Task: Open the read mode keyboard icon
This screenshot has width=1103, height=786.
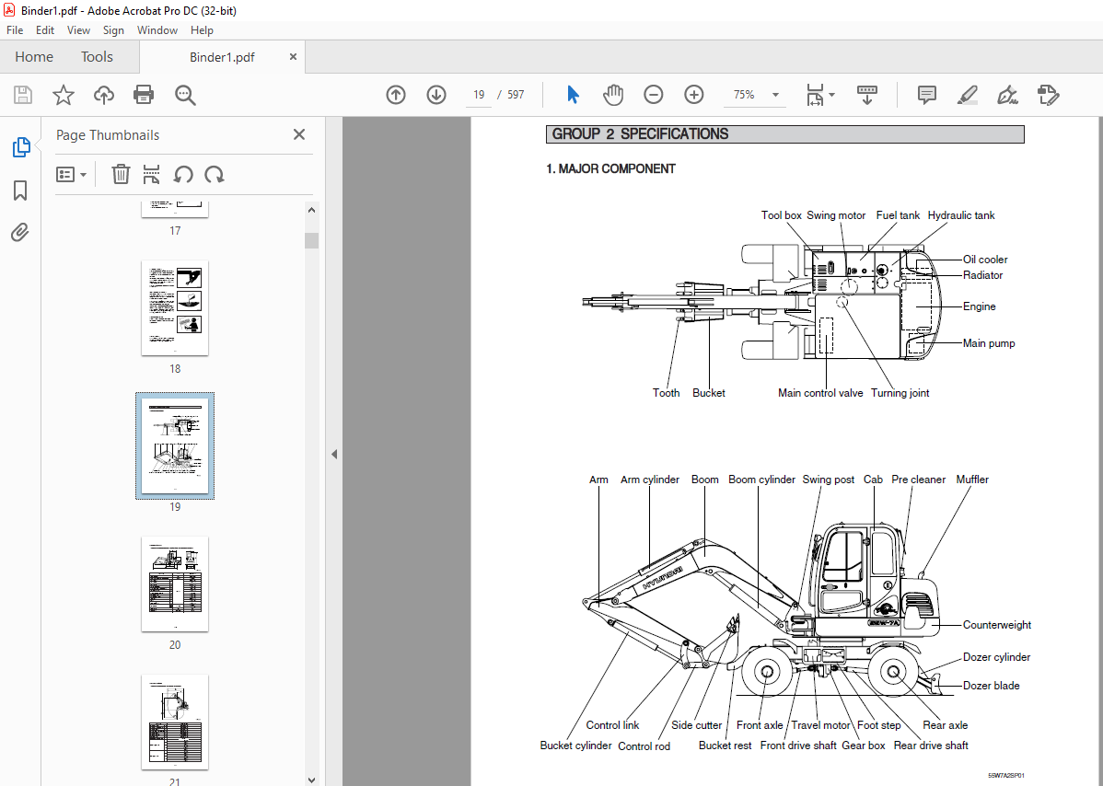Action: point(866,95)
